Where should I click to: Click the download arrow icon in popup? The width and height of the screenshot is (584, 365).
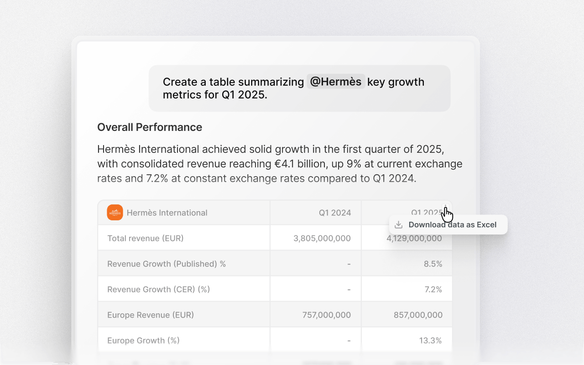click(x=398, y=224)
